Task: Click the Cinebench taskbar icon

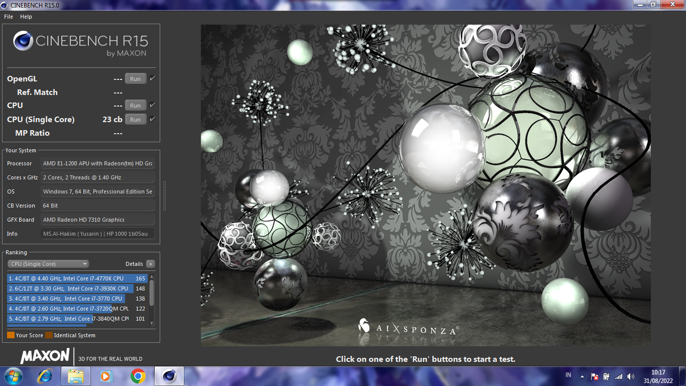Action: tap(169, 376)
